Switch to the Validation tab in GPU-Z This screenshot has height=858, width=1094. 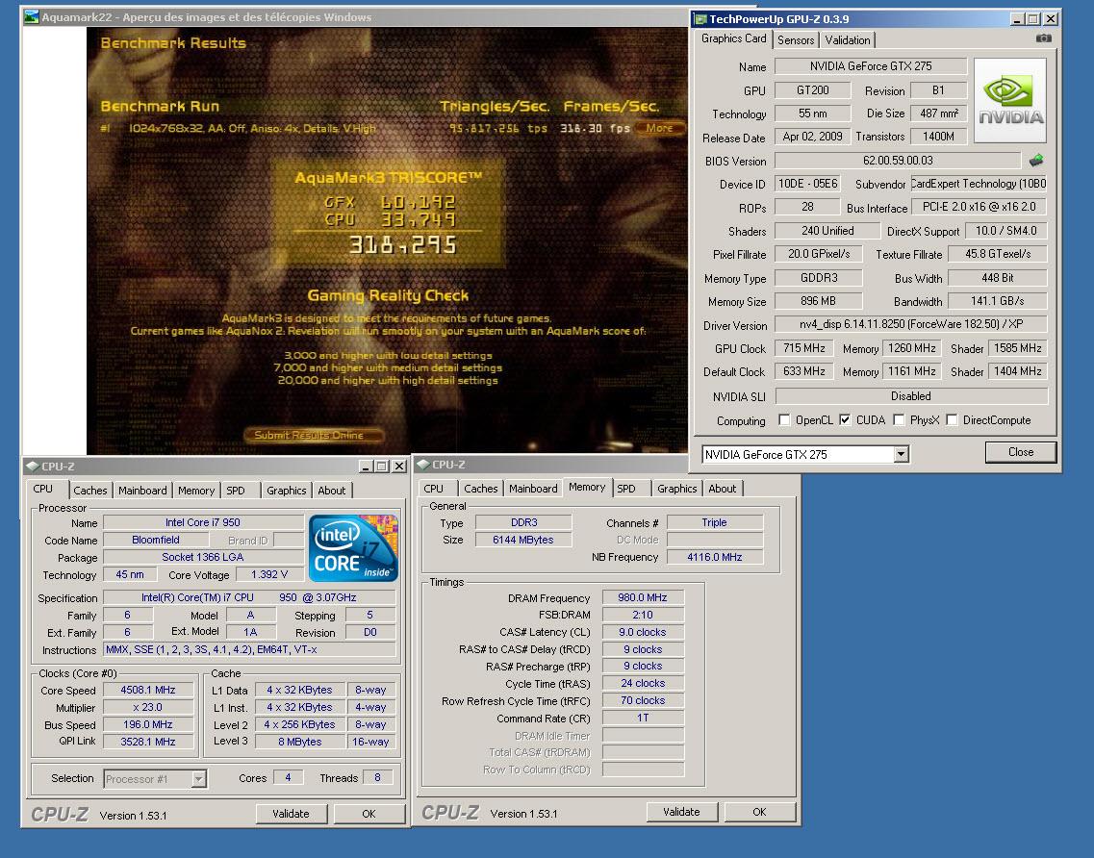(x=847, y=40)
